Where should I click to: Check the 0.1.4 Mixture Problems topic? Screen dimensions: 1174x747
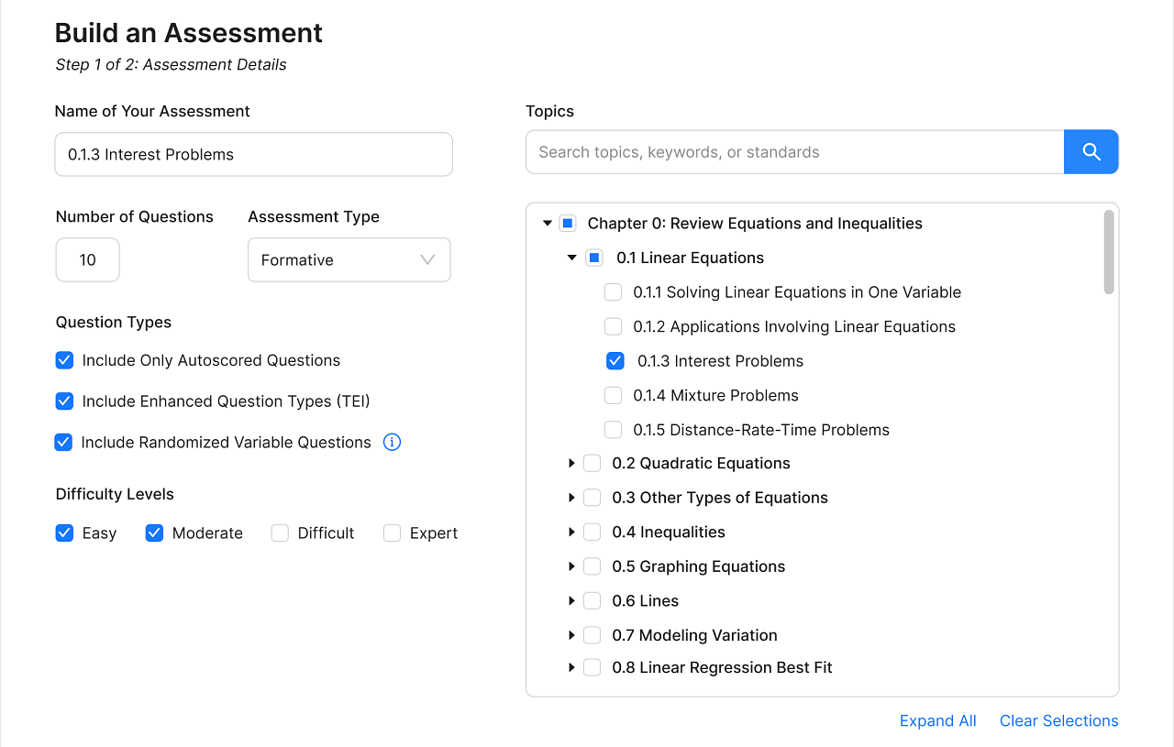[x=613, y=395]
